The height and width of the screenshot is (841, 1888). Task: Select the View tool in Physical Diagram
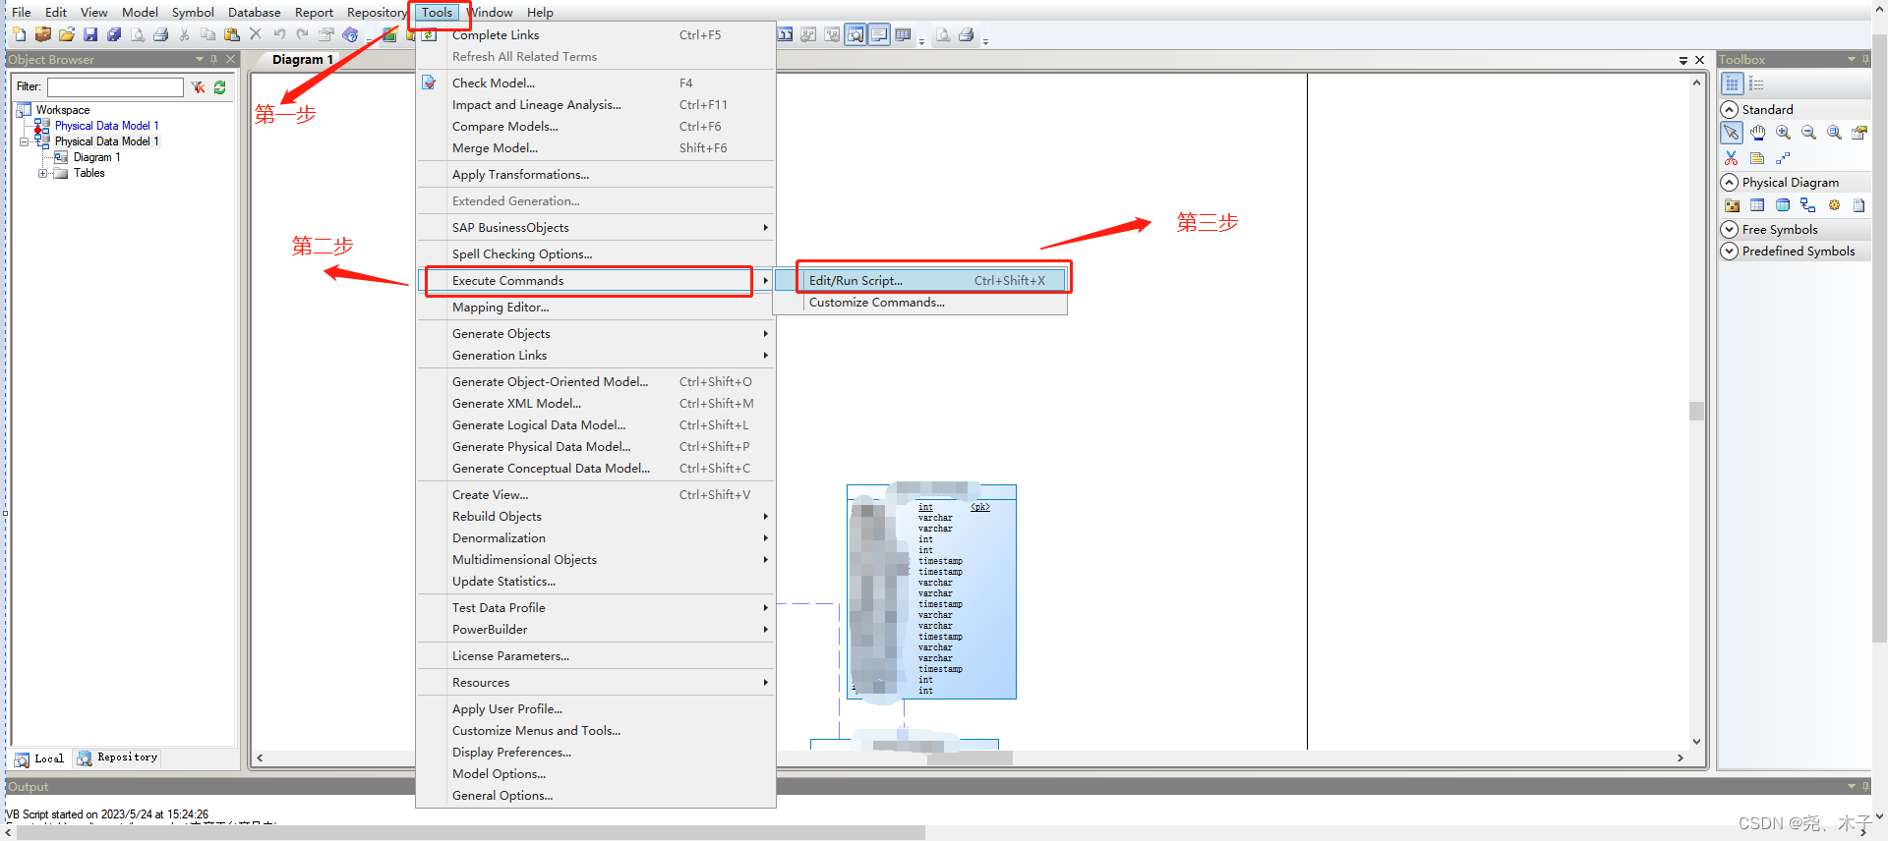(x=1783, y=205)
